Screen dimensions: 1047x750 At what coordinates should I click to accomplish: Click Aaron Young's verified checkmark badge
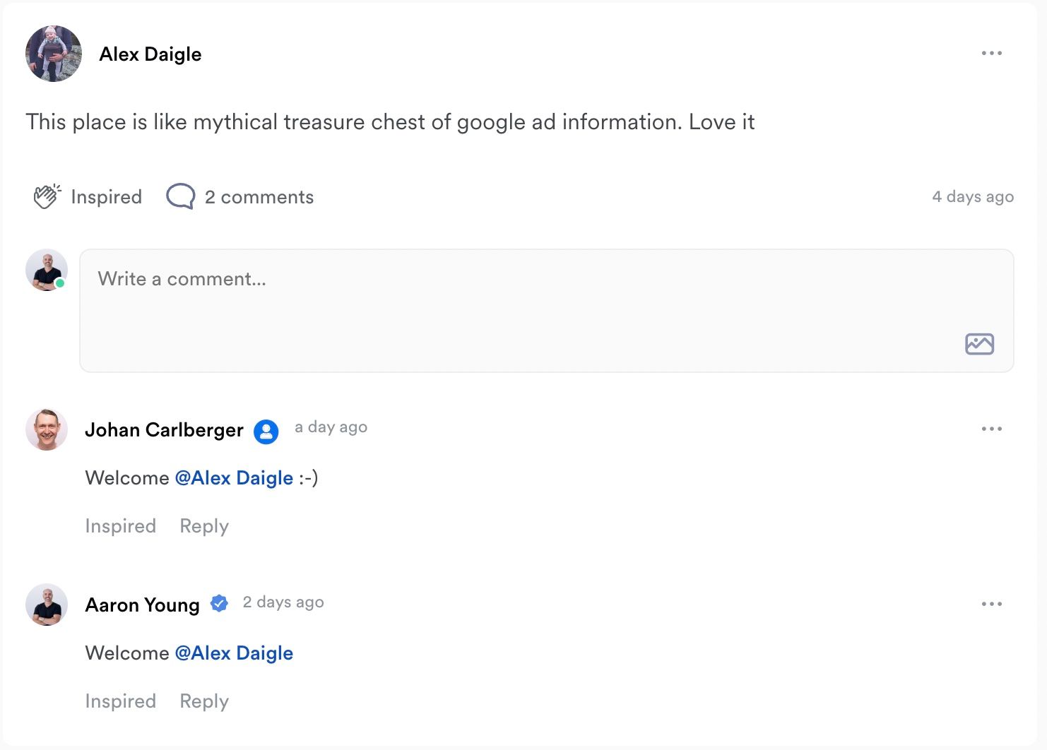(220, 604)
